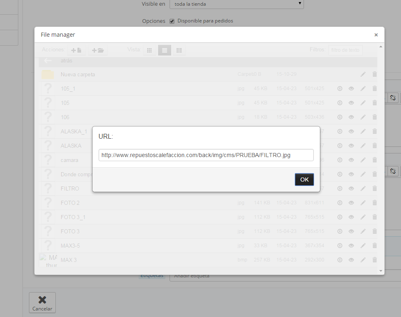Select the ALASKA_1 file name

tap(74, 132)
